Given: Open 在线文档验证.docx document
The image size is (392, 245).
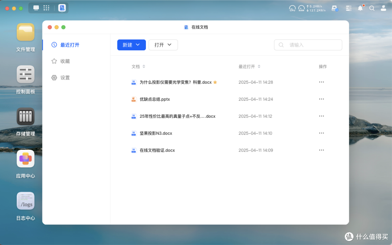Looking at the screenshot, I should [x=157, y=150].
